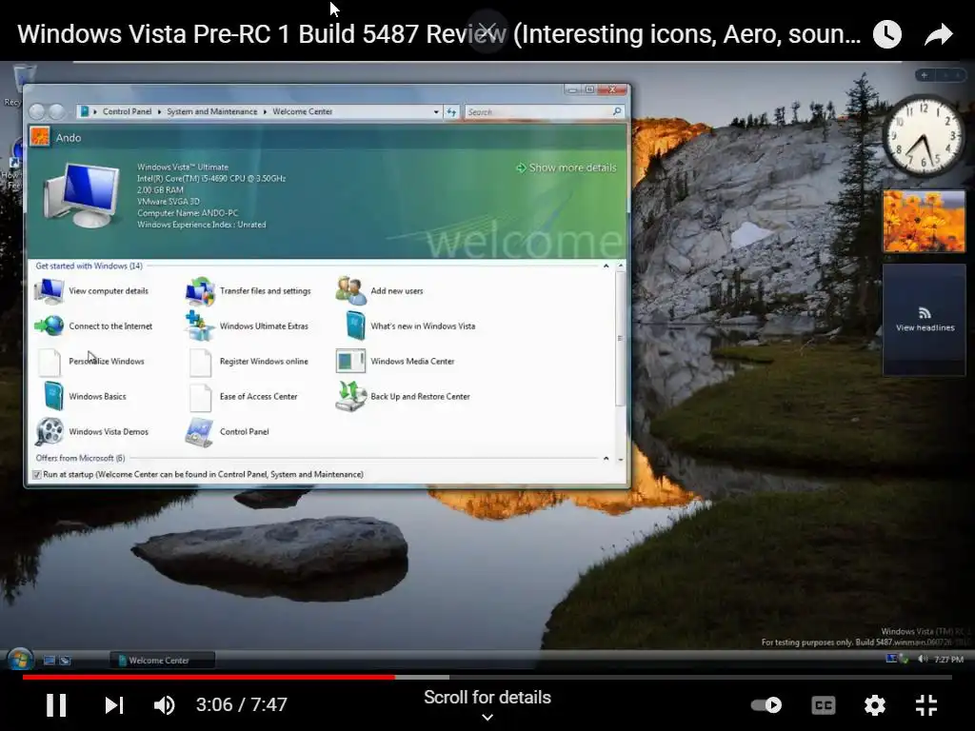Click Register Windows online icon

200,362
